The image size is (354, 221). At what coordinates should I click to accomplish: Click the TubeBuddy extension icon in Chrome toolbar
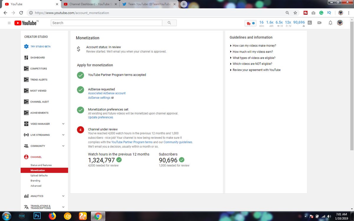pyautogui.click(x=306, y=13)
